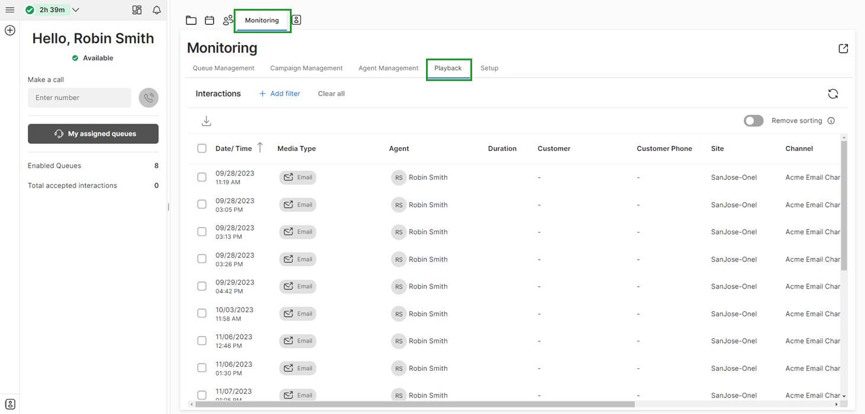Click horizontal scrollbar right arrow
Viewport: 865px width, 414px height.
coord(837,405)
